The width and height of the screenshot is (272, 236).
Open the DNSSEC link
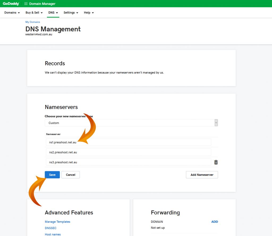(51, 228)
